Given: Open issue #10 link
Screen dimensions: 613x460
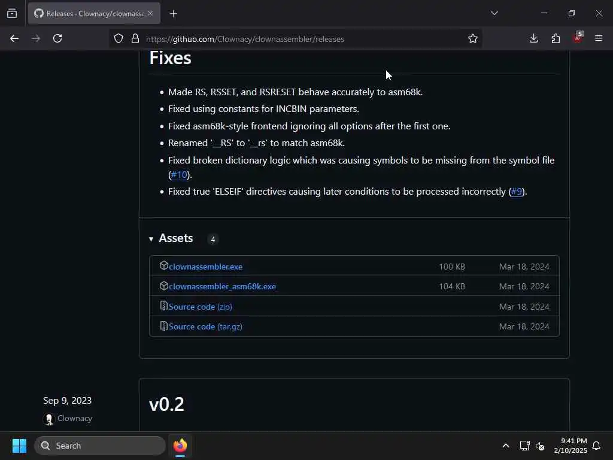Looking at the screenshot, I should 179,175.
